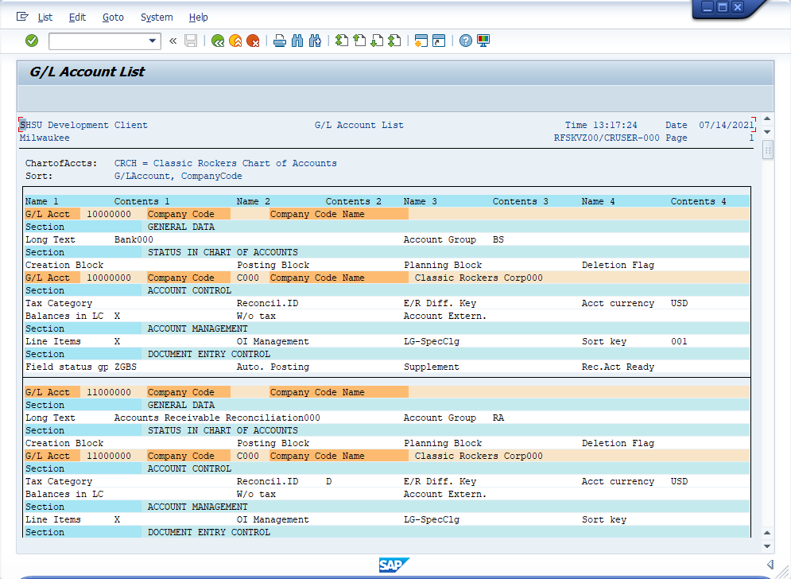
Task: Collapse the command field with double chevron
Action: [x=173, y=41]
